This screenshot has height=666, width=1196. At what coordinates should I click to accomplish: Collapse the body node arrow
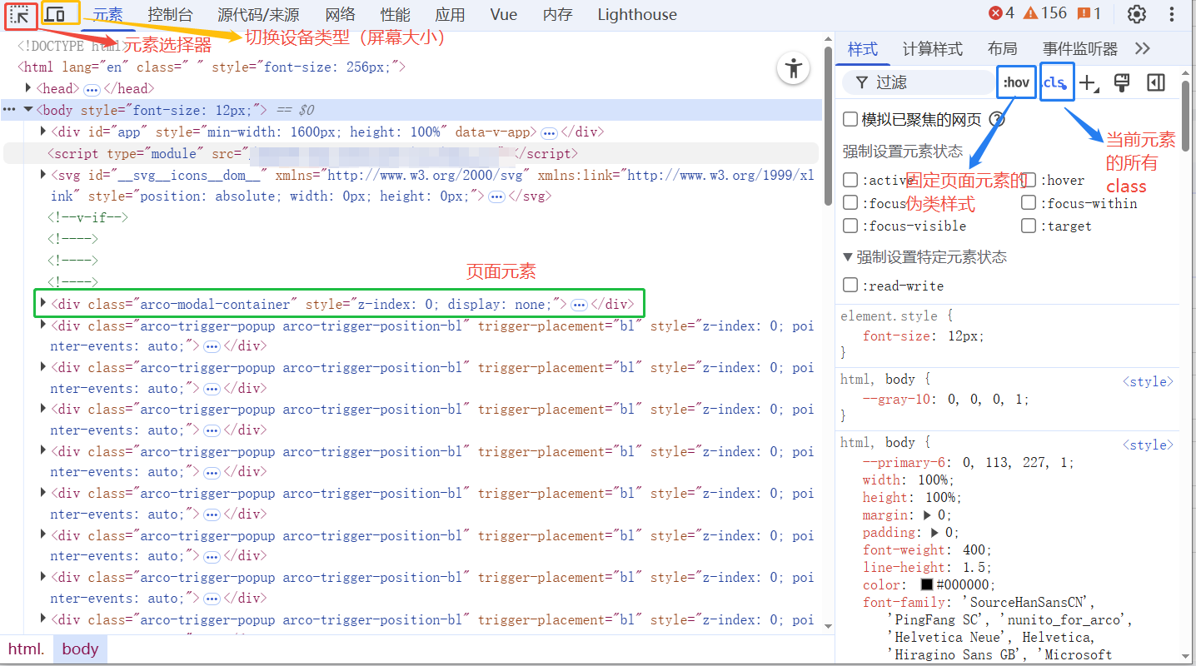click(28, 110)
